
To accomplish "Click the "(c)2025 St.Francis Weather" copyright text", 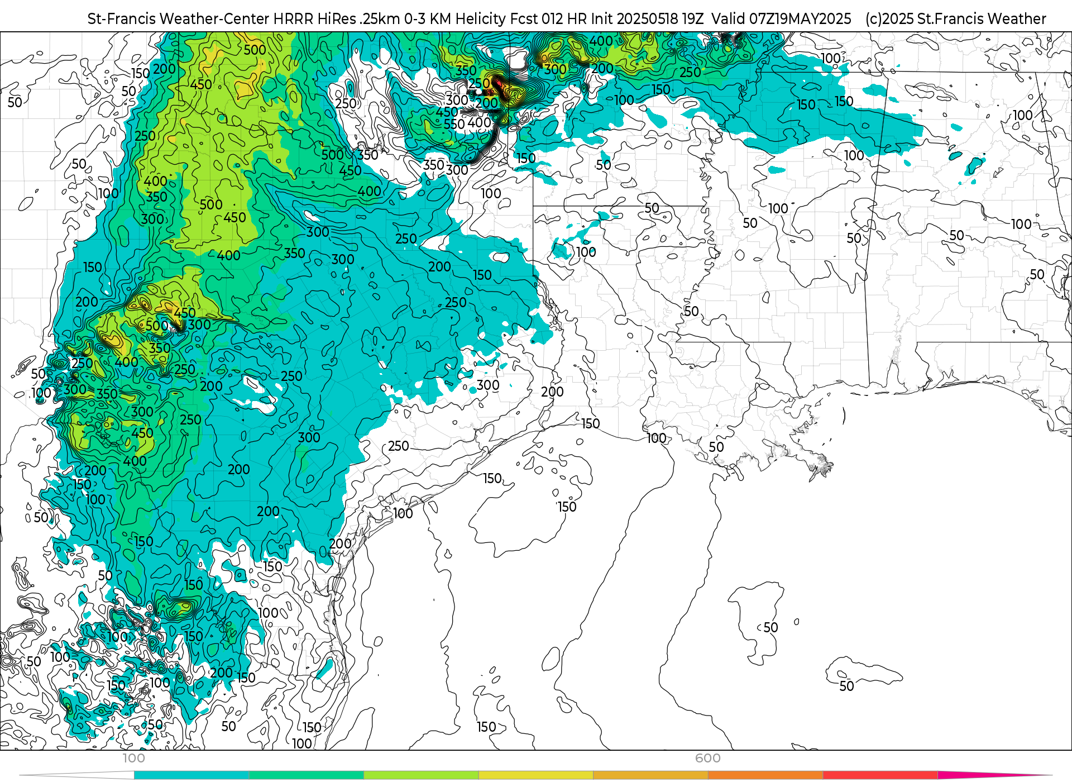I will point(955,18).
